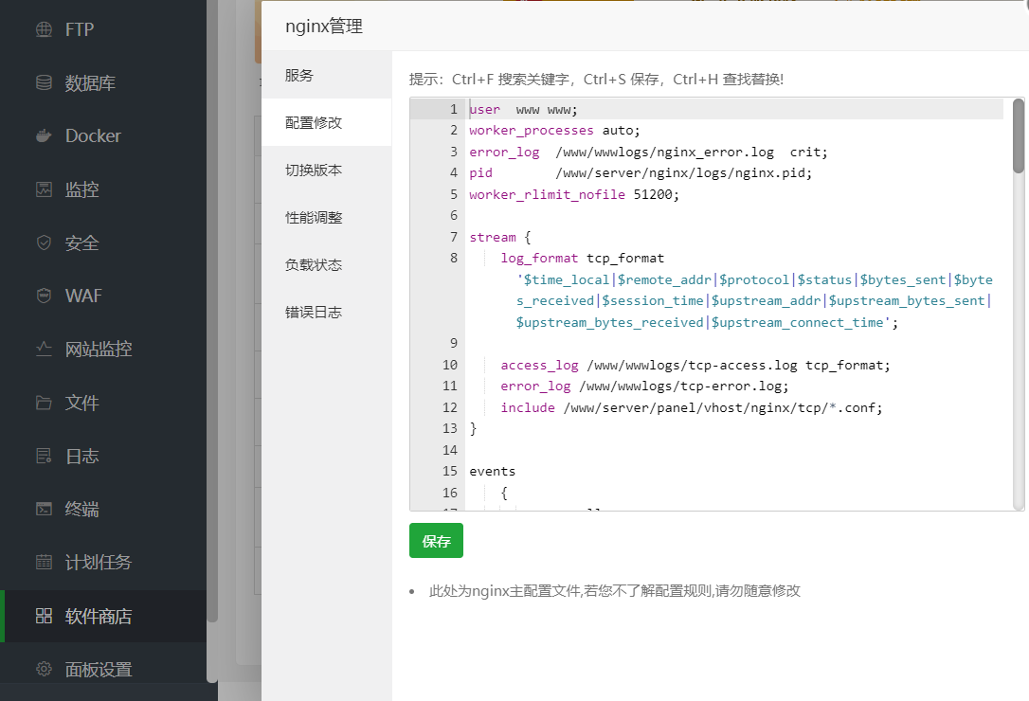Click the panel settings (面板设置) gear icon
The height and width of the screenshot is (701, 1029).
pyautogui.click(x=44, y=669)
